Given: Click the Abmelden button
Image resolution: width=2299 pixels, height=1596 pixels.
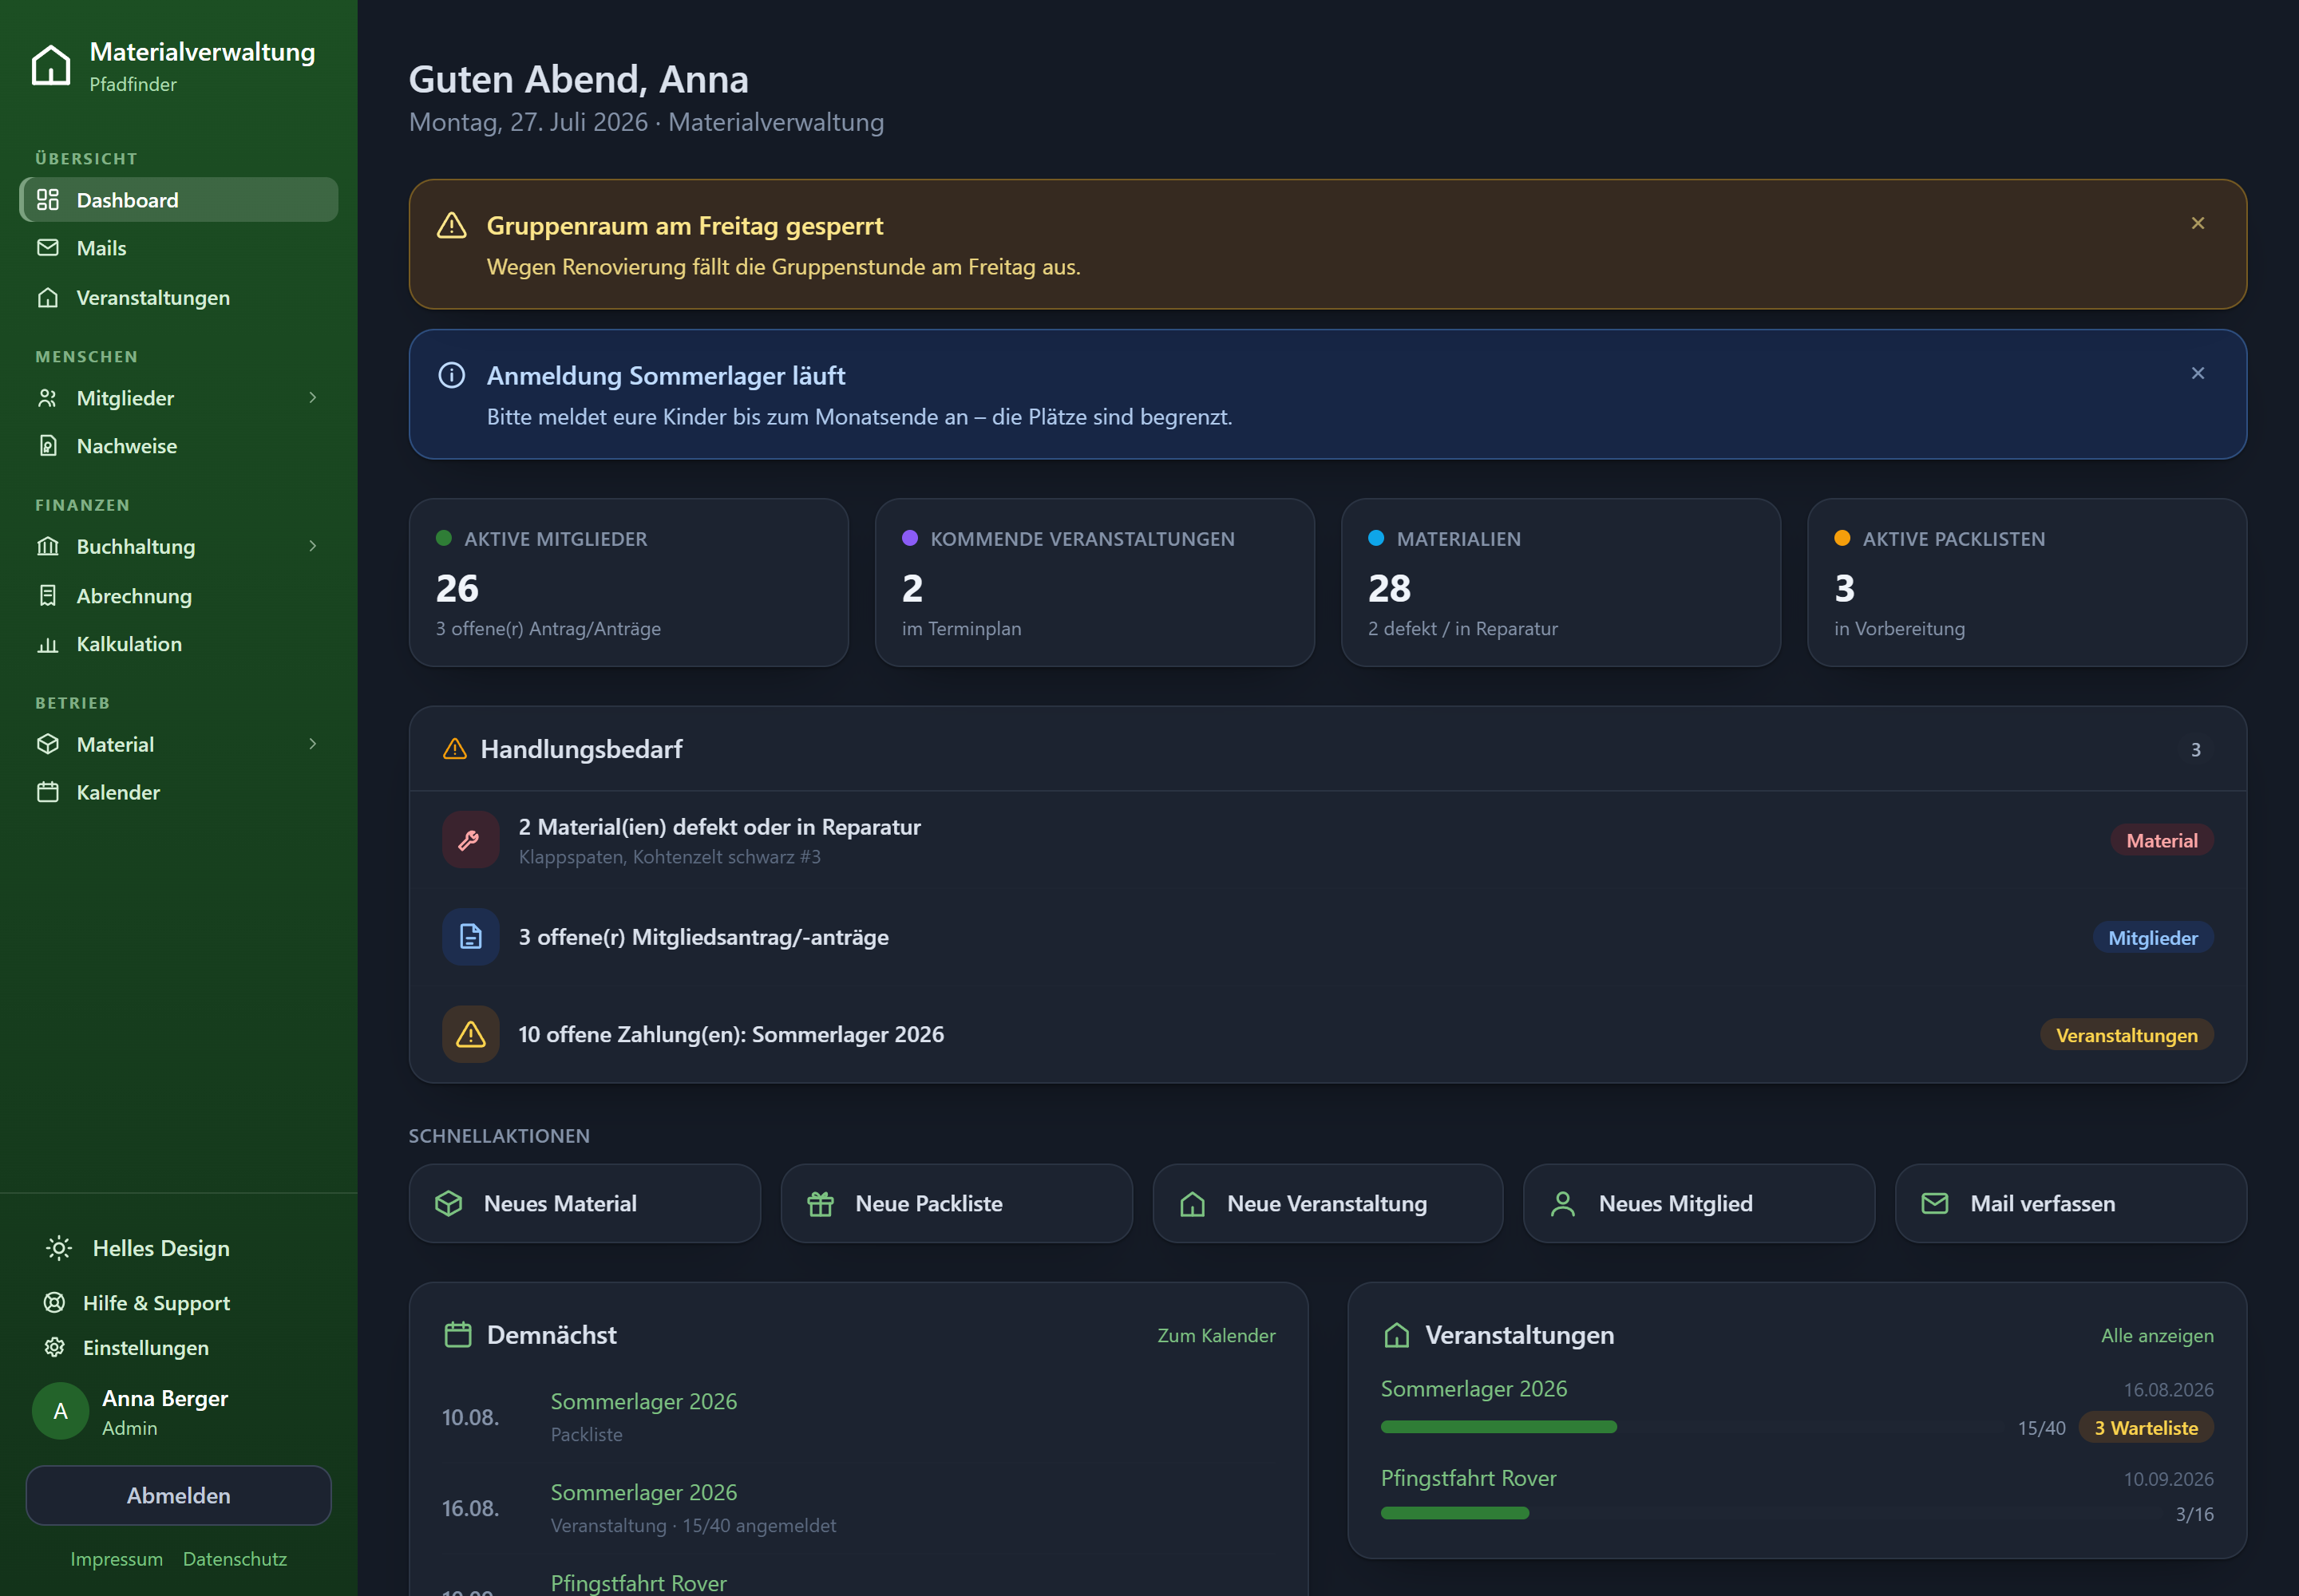Looking at the screenshot, I should (x=179, y=1496).
